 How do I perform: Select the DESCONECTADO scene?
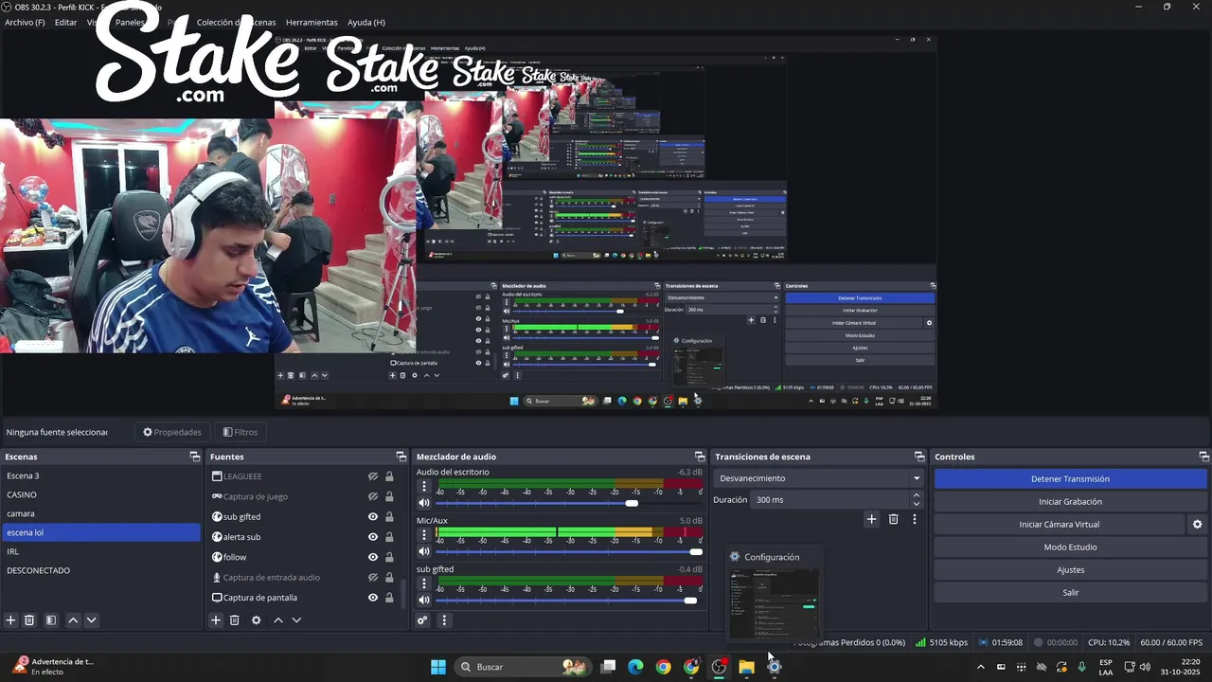tap(99, 570)
